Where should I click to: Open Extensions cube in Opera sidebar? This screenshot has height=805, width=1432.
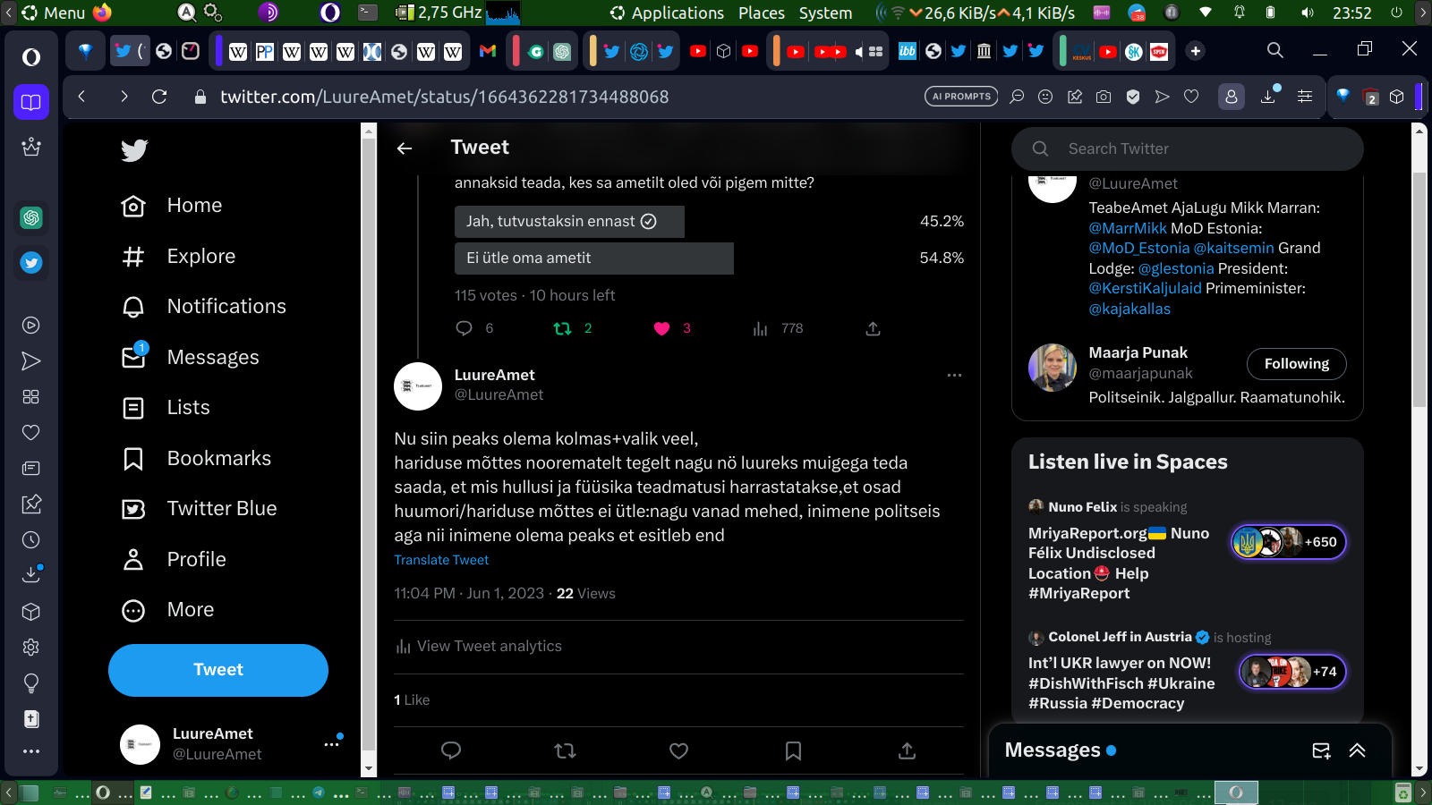tap(31, 612)
